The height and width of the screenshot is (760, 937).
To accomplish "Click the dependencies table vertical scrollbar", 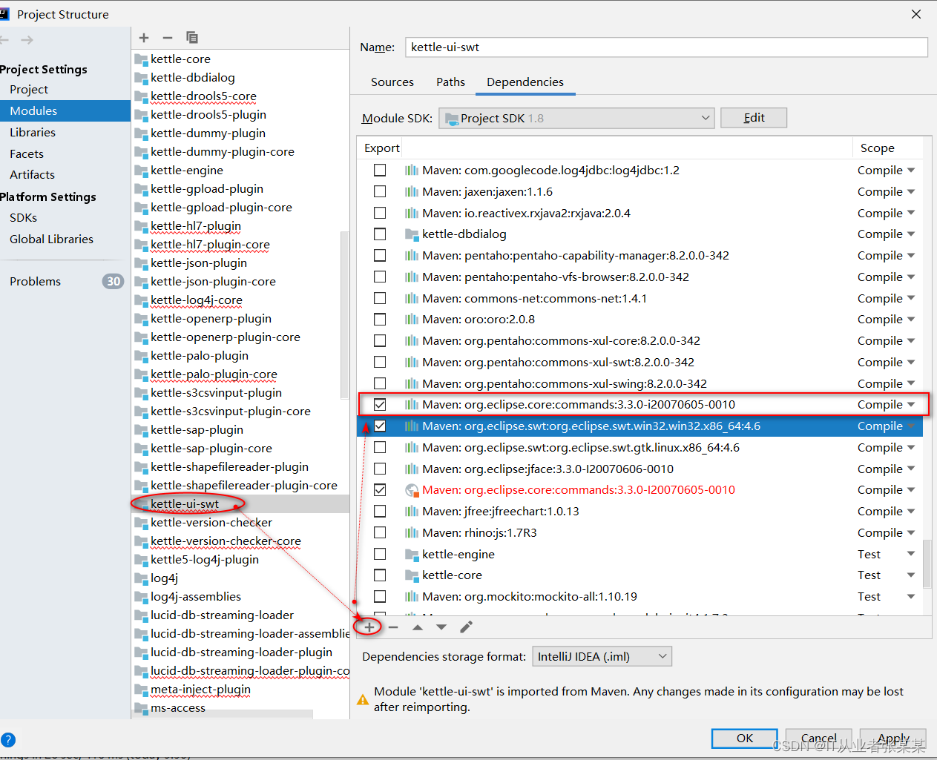I will pos(927,563).
